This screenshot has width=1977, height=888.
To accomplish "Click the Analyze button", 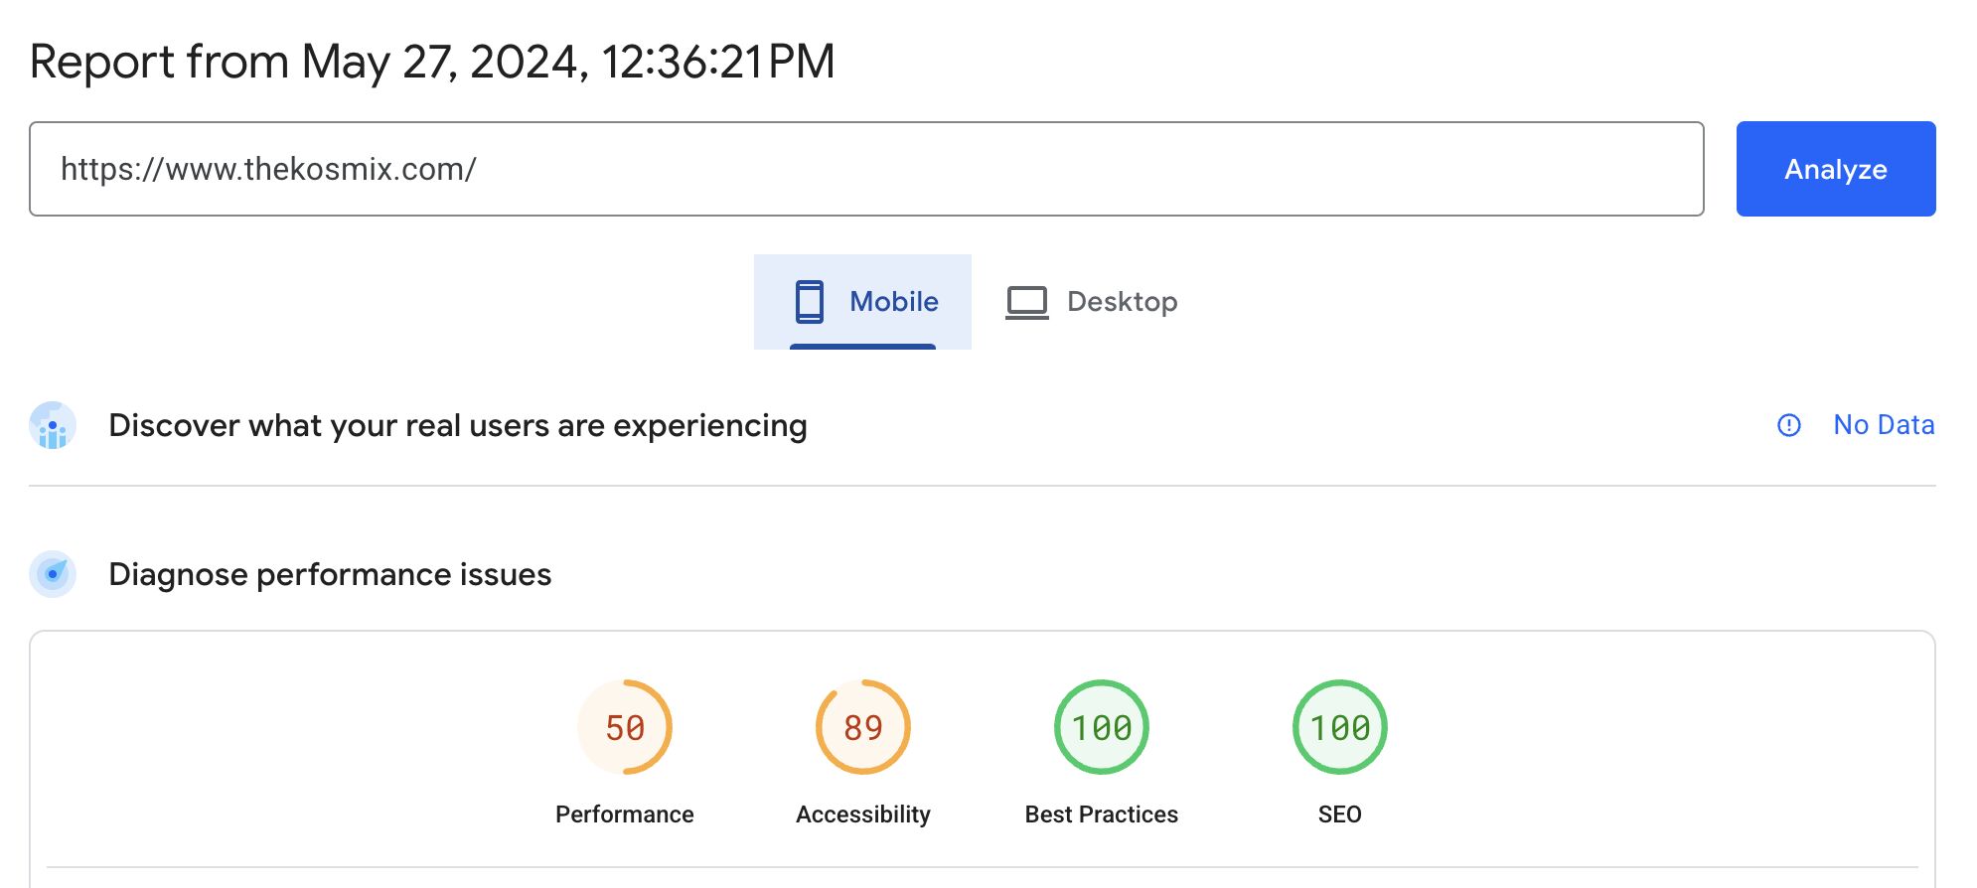I will tap(1835, 169).
